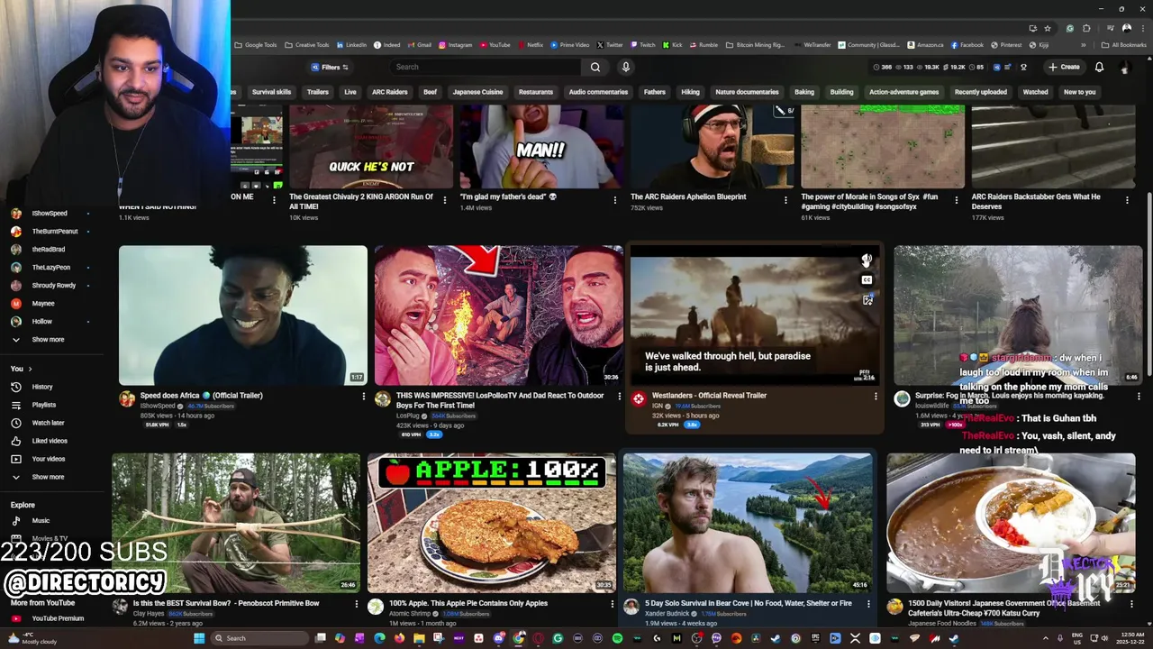Open options menu for Westlanders trailer
The height and width of the screenshot is (649, 1153).
(x=876, y=396)
